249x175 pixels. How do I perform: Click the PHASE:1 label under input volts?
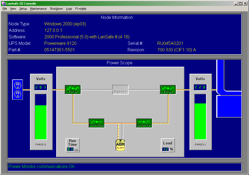click(x=41, y=145)
